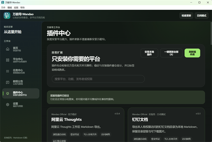Click the 阿里云 Thoughts plugin title

point(66,120)
